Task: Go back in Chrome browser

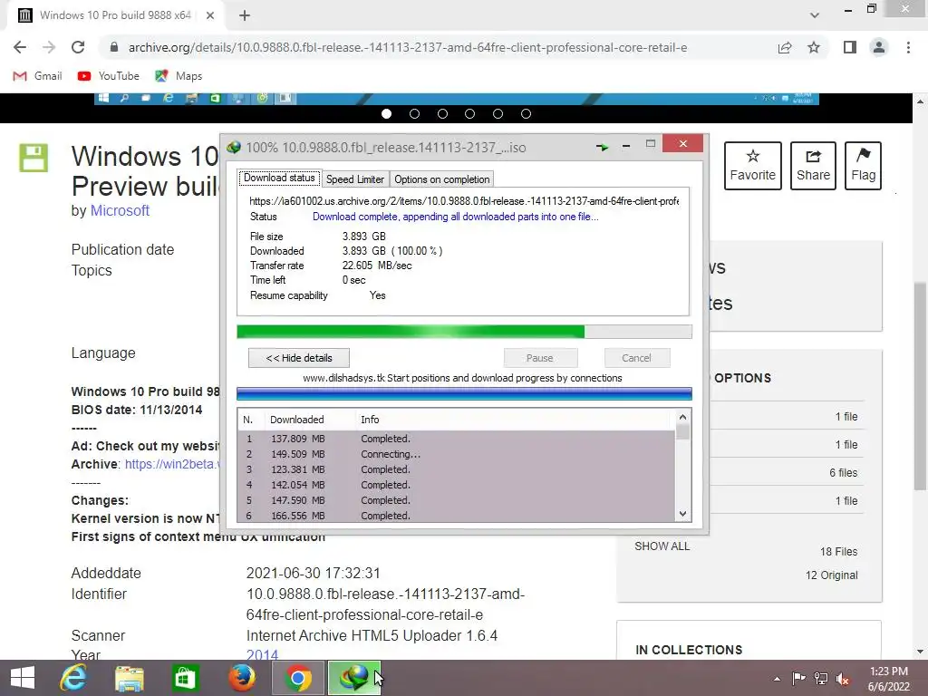Action: 20,47
